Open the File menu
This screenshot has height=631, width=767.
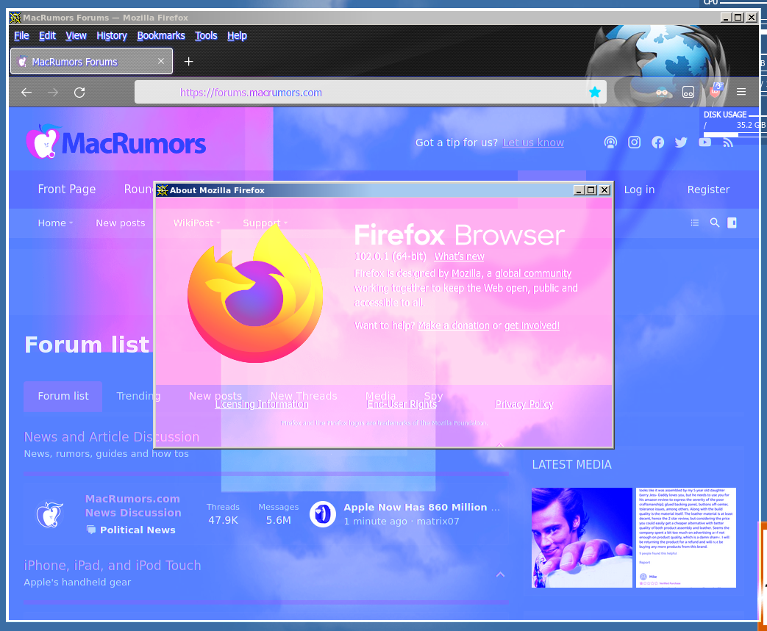[21, 36]
